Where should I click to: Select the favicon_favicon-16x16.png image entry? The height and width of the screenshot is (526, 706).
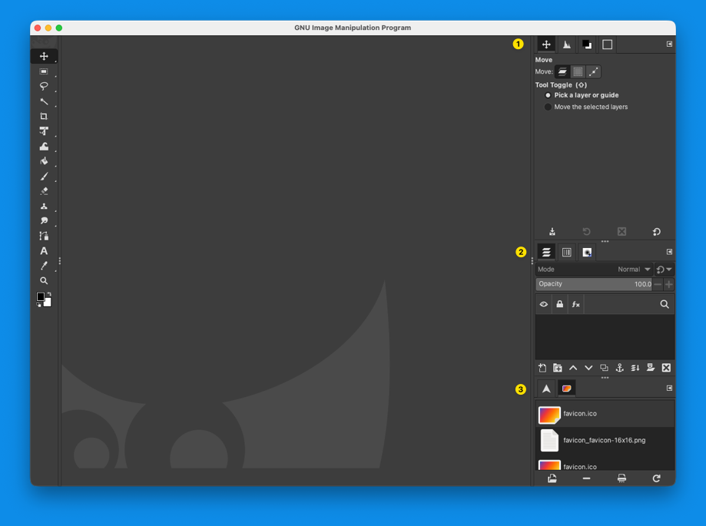604,440
